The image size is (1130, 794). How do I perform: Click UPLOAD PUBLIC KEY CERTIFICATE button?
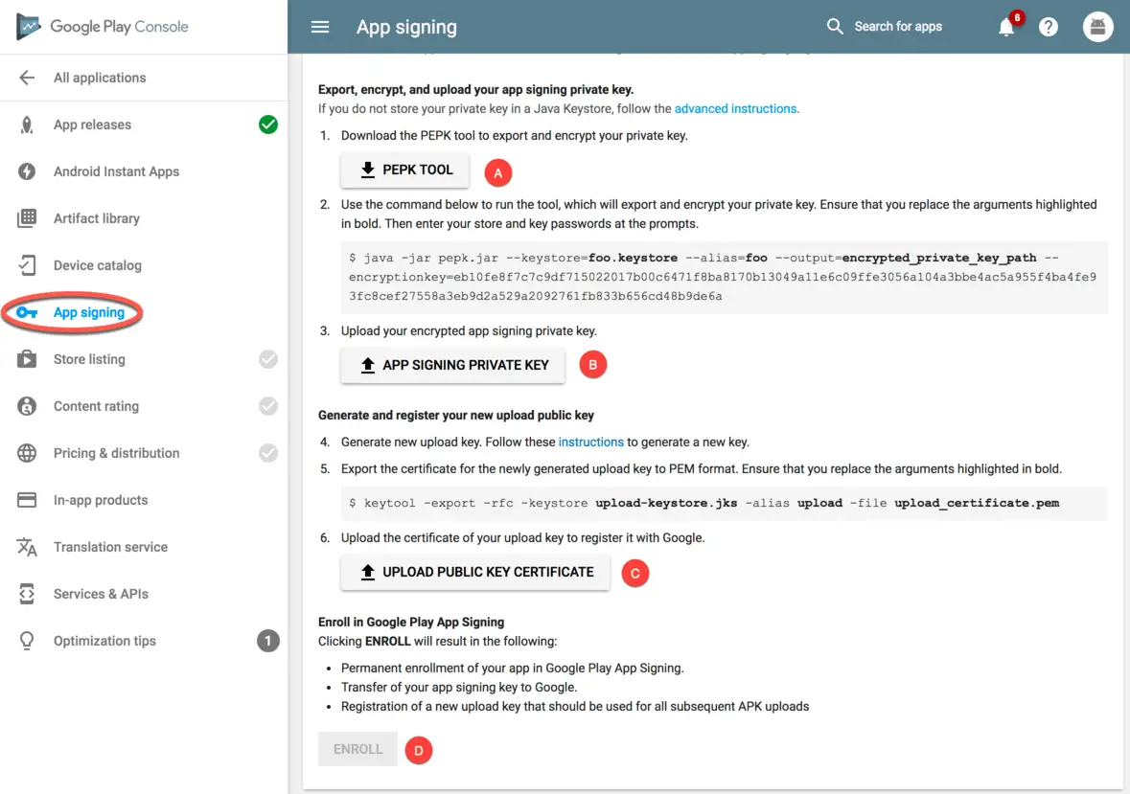point(475,572)
